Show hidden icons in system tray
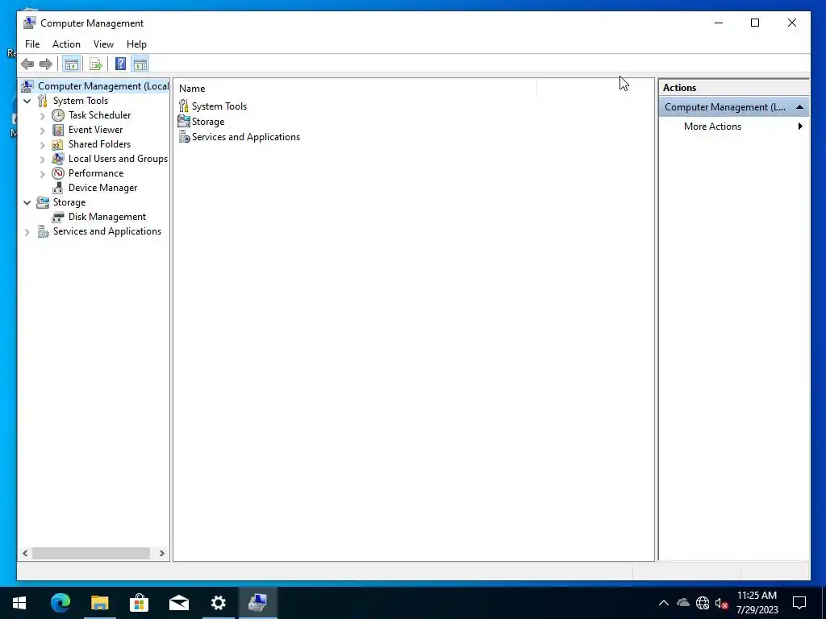This screenshot has height=619, width=826. [x=664, y=603]
